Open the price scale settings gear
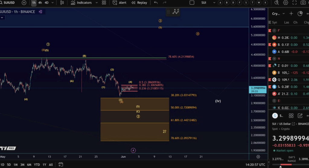 tap(258, 157)
